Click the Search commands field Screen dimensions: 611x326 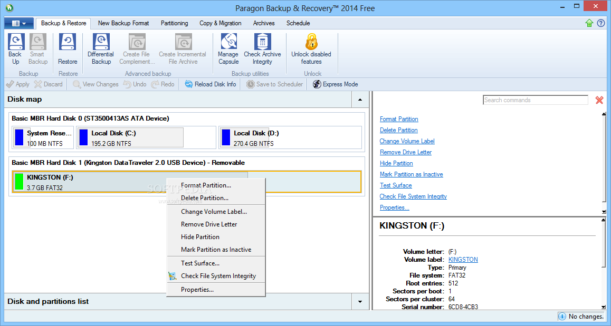536,100
